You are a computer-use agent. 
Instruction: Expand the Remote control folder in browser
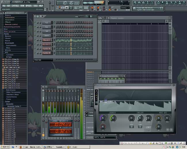11,24
